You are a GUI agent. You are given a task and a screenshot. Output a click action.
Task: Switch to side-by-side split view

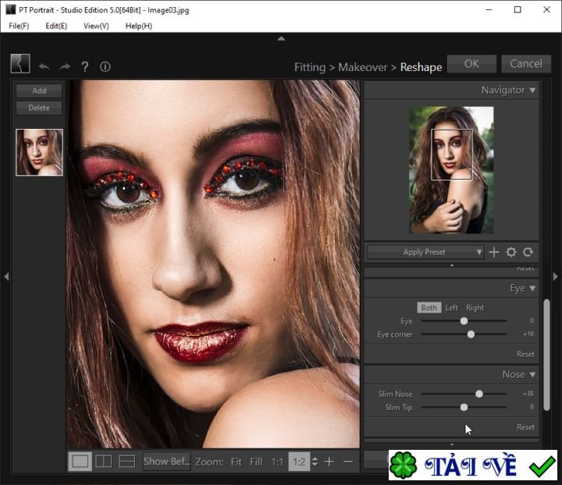[x=103, y=462]
